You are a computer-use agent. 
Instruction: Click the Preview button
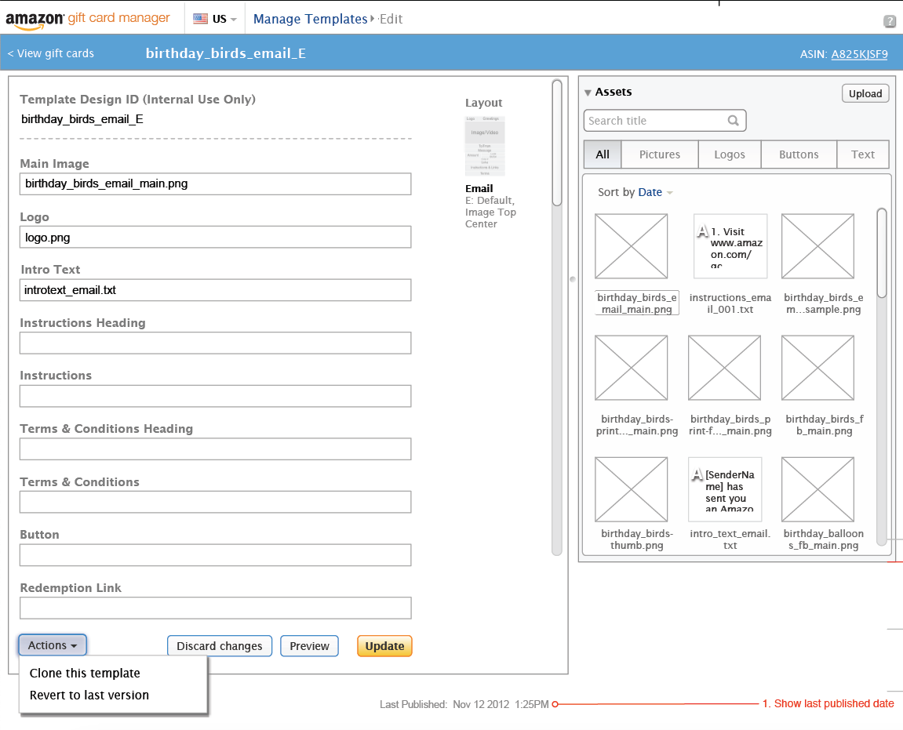(309, 646)
